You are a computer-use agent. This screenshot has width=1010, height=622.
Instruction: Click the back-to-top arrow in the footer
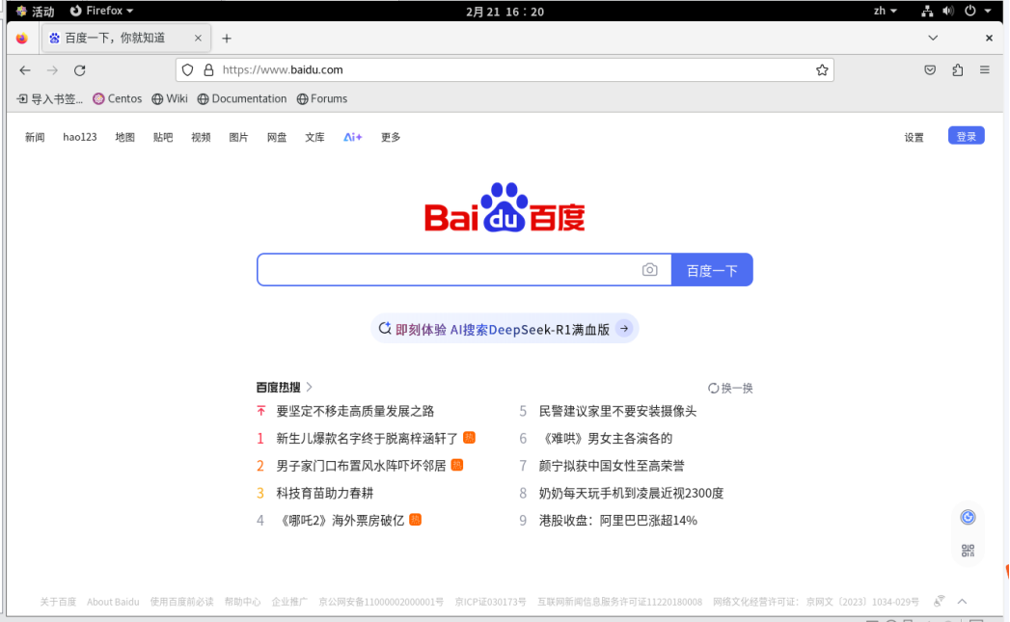click(962, 602)
